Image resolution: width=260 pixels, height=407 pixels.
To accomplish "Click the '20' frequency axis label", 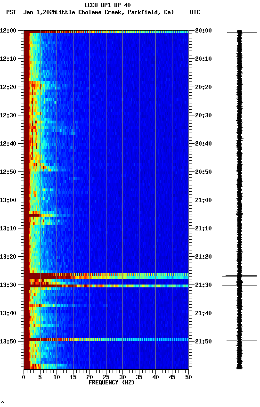I will pyautogui.click(x=89, y=377).
